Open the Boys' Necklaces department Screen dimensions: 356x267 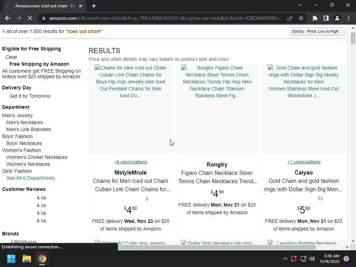point(24,143)
